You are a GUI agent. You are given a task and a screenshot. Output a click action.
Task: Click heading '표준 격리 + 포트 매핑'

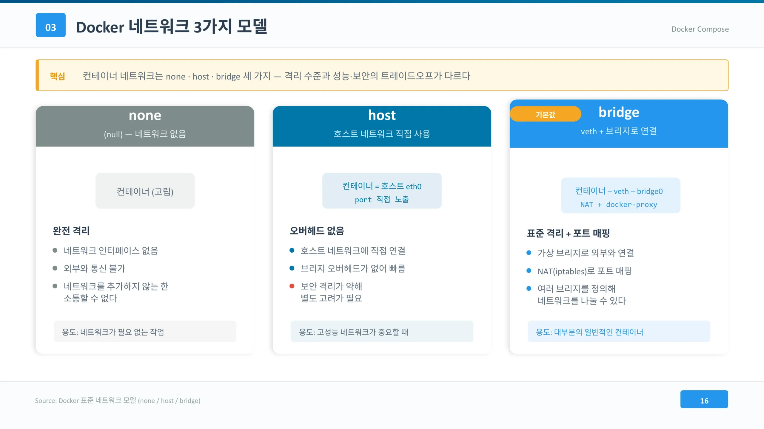click(x=568, y=233)
